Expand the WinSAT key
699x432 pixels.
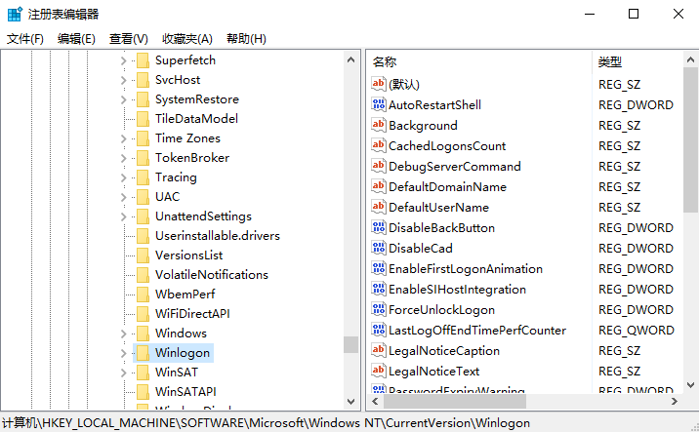pyautogui.click(x=123, y=373)
